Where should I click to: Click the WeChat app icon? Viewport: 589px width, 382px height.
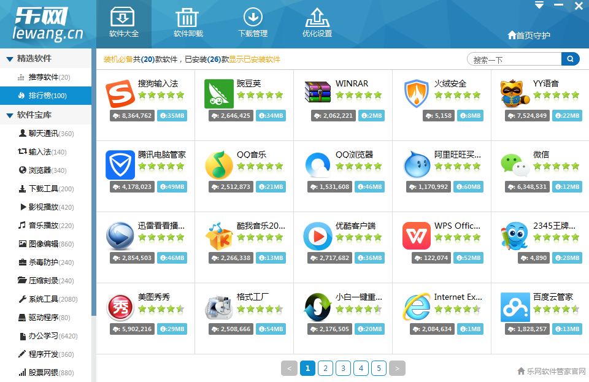(x=514, y=165)
